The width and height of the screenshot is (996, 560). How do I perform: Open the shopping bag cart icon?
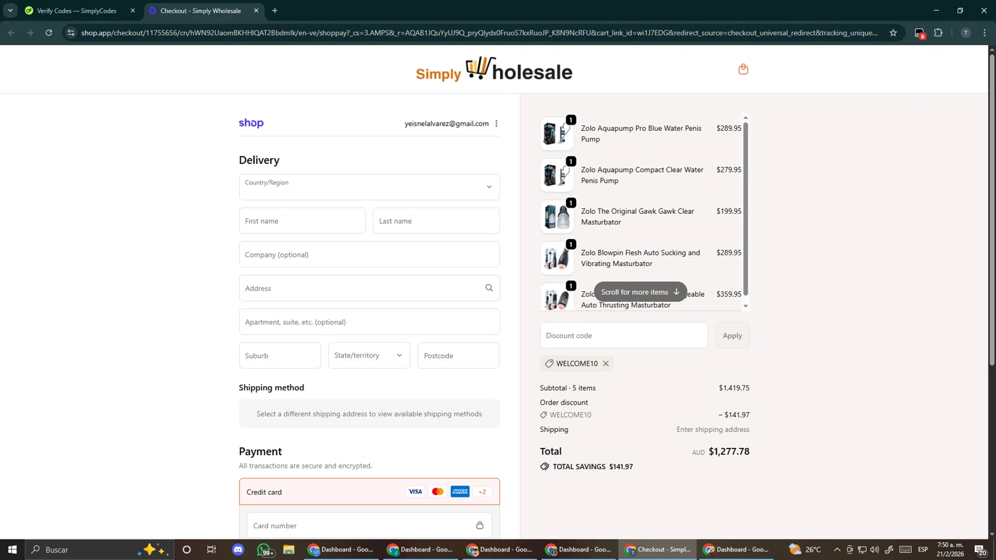[x=743, y=69]
